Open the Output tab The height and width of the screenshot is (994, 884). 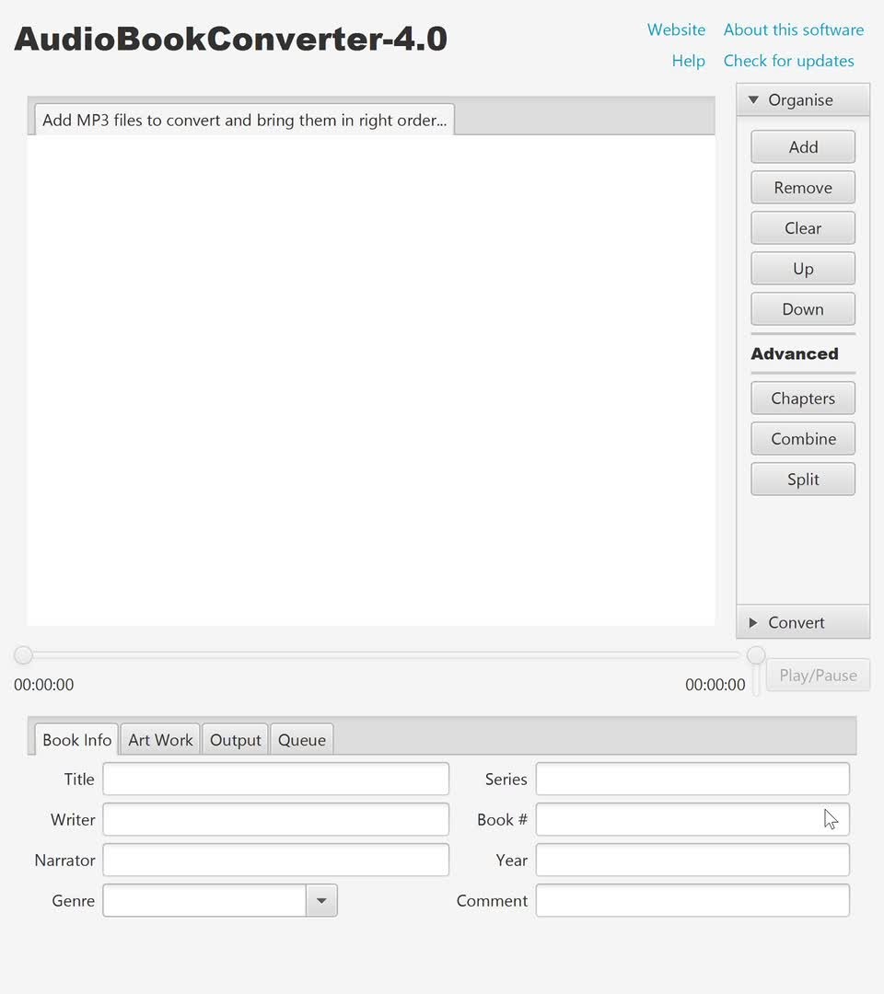[x=236, y=740]
